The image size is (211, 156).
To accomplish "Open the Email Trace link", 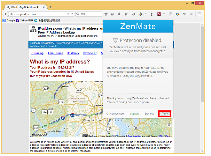I will coord(55,53).
